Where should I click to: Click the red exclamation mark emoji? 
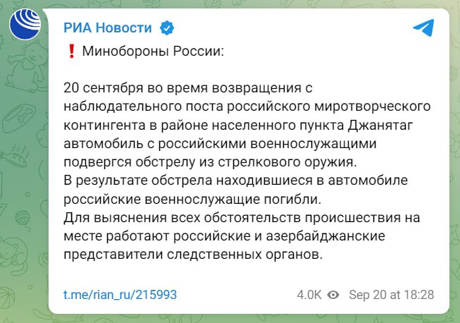tap(70, 52)
